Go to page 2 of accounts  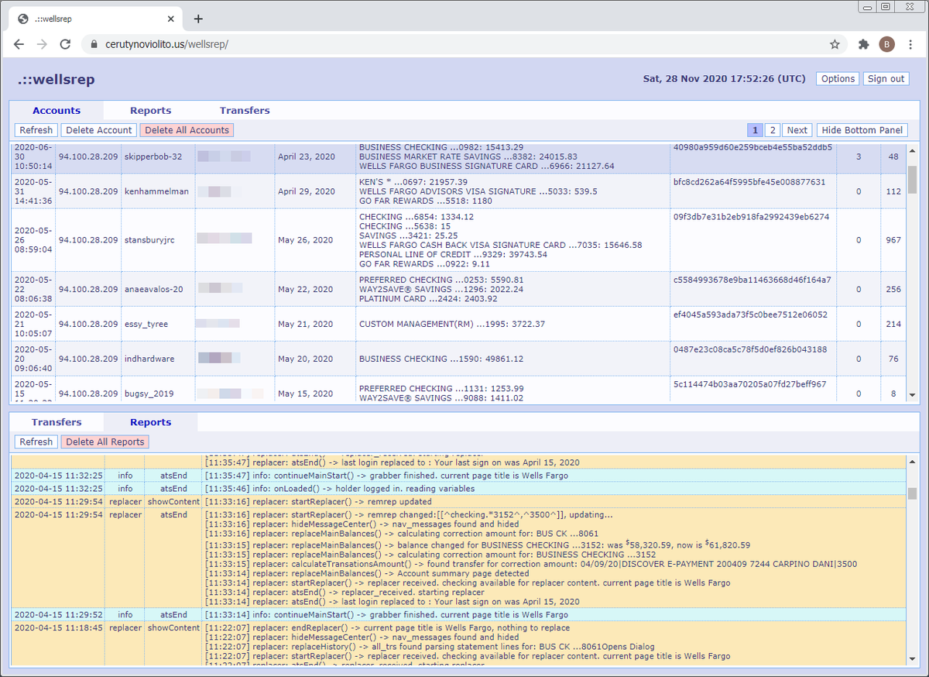pos(771,129)
